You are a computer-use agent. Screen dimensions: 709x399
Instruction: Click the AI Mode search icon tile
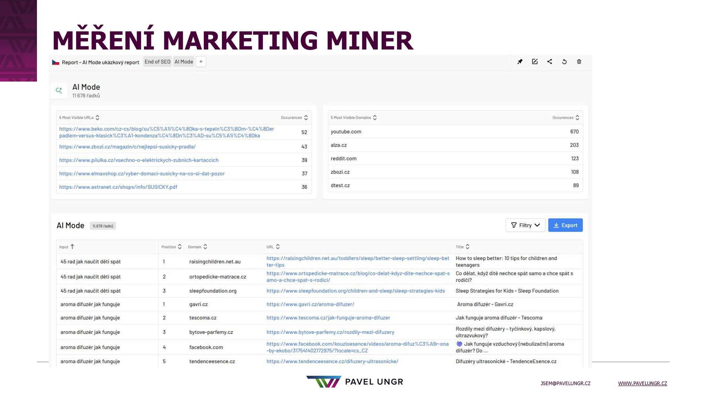click(x=59, y=91)
